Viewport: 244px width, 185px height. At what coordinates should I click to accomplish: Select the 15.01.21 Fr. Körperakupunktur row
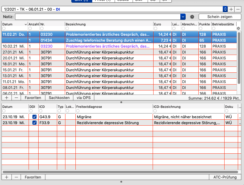[x=119, y=70]
